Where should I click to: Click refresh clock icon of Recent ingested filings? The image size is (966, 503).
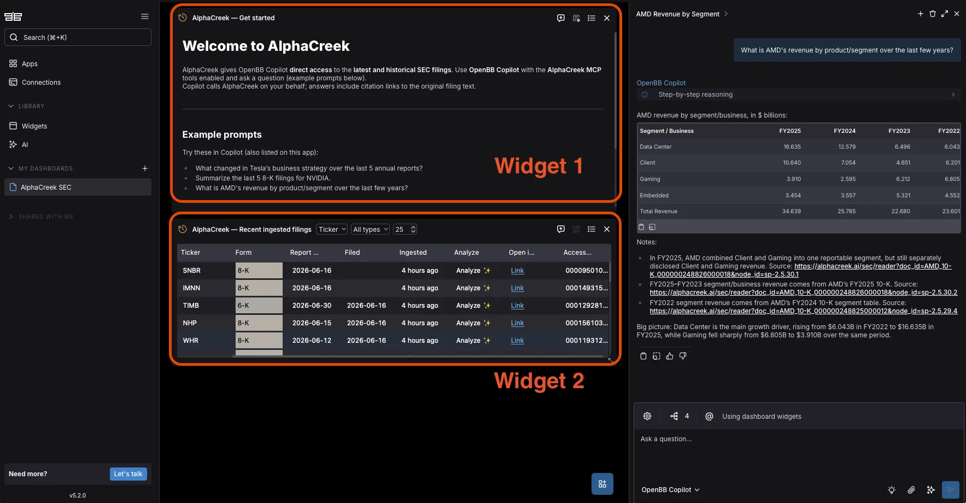(x=183, y=229)
